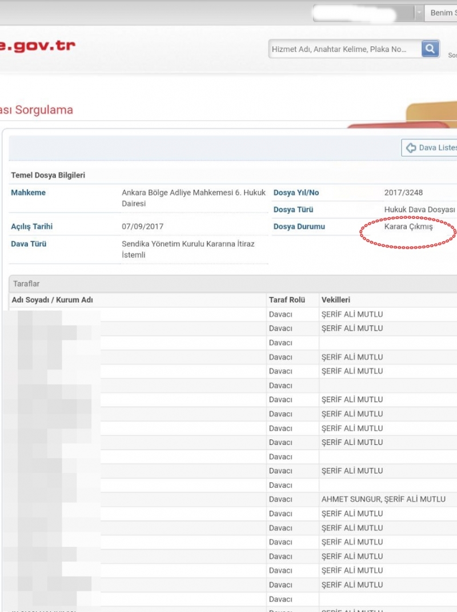The width and height of the screenshot is (457, 612).
Task: Select the file number 2017/3248
Action: click(403, 193)
